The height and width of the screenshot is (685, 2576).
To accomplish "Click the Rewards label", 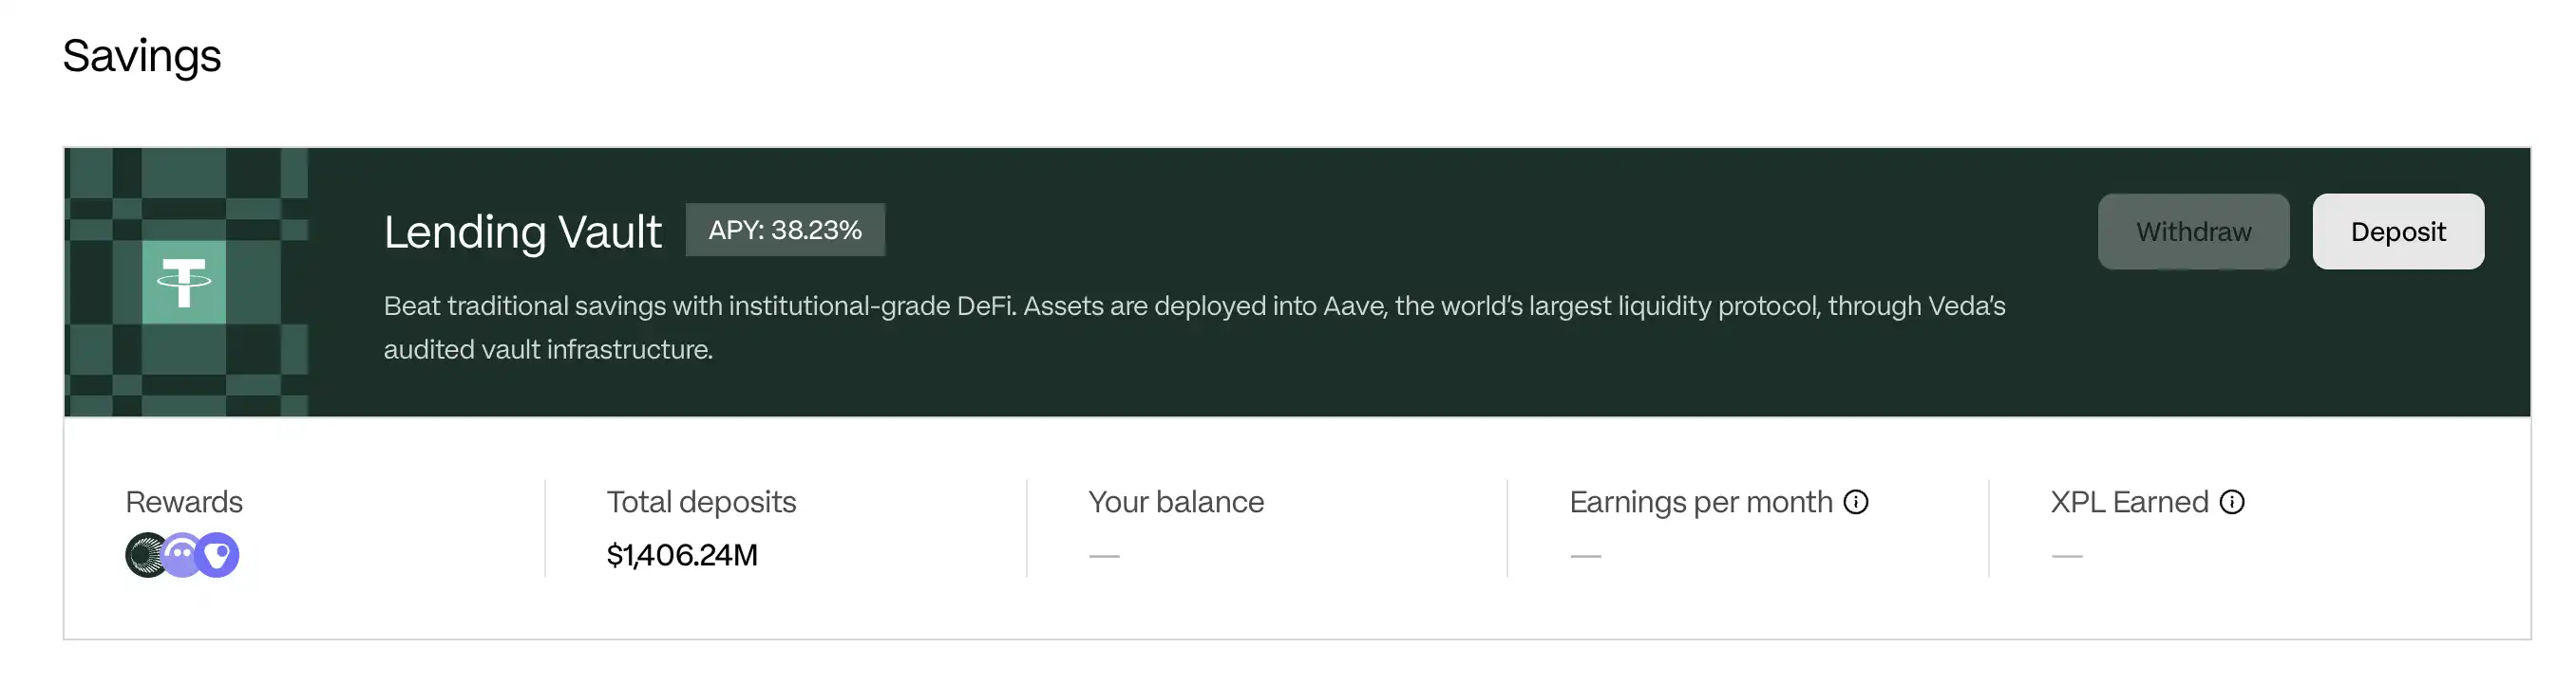I will pos(184,501).
